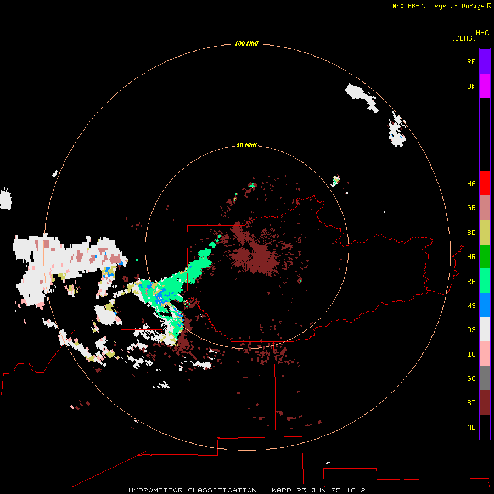Click the 'BD' legend label
494x494 pixels.
pos(471,233)
